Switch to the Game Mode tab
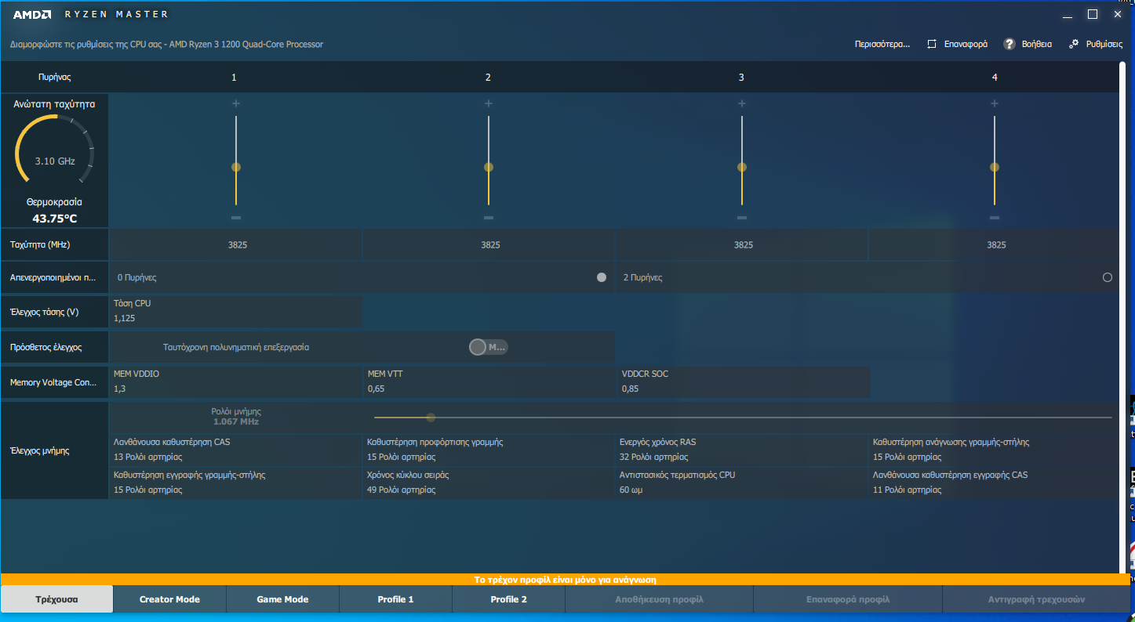This screenshot has width=1135, height=622. [282, 599]
